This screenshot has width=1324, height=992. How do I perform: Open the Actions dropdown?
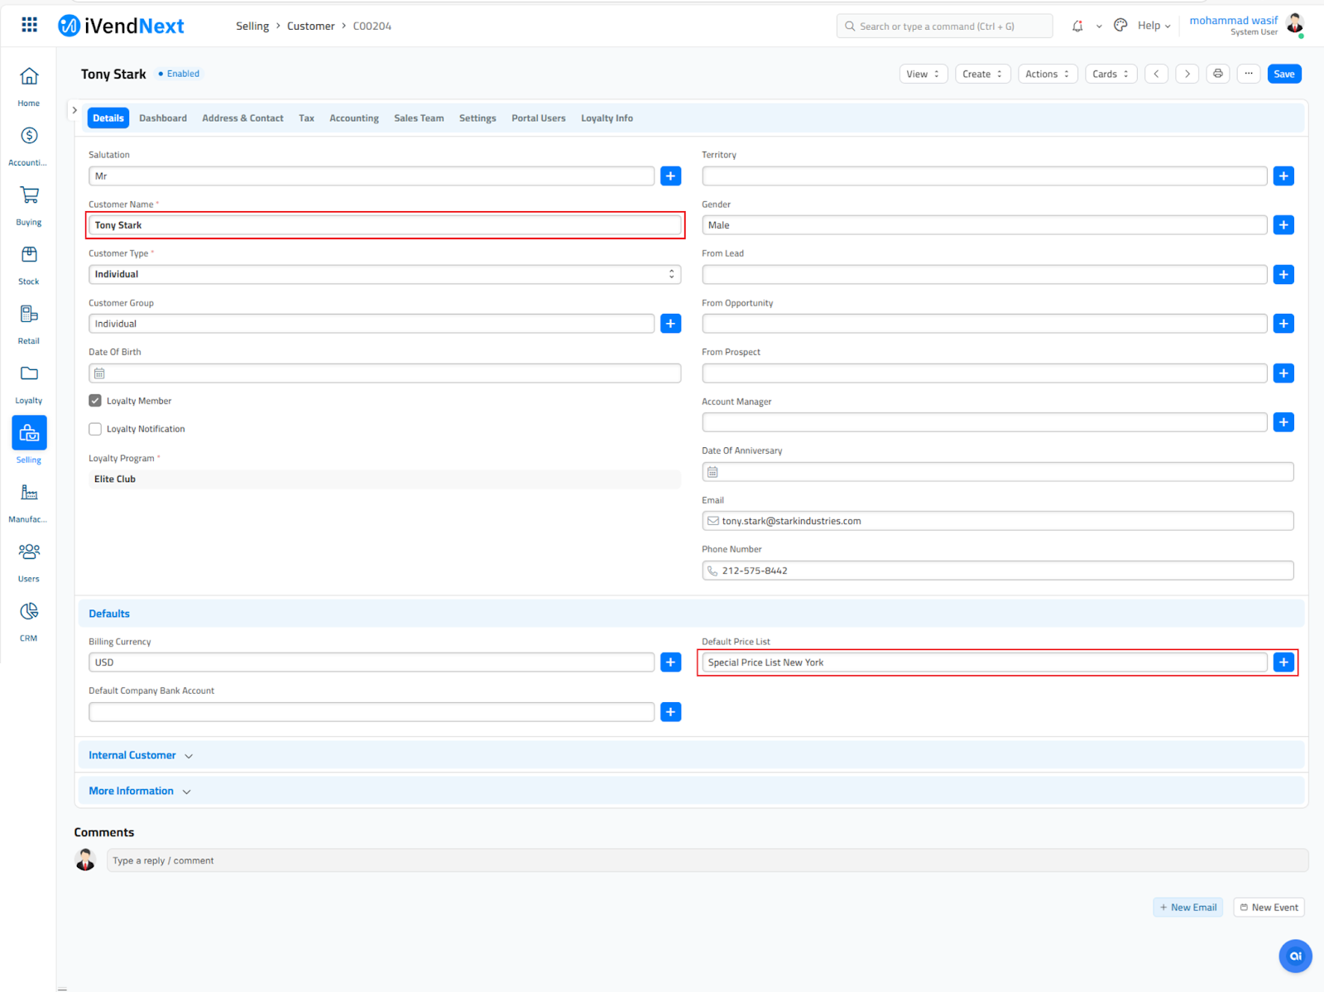coord(1048,74)
